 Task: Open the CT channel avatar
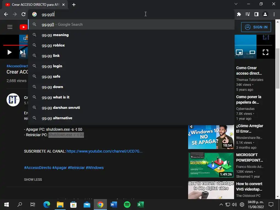[13, 100]
